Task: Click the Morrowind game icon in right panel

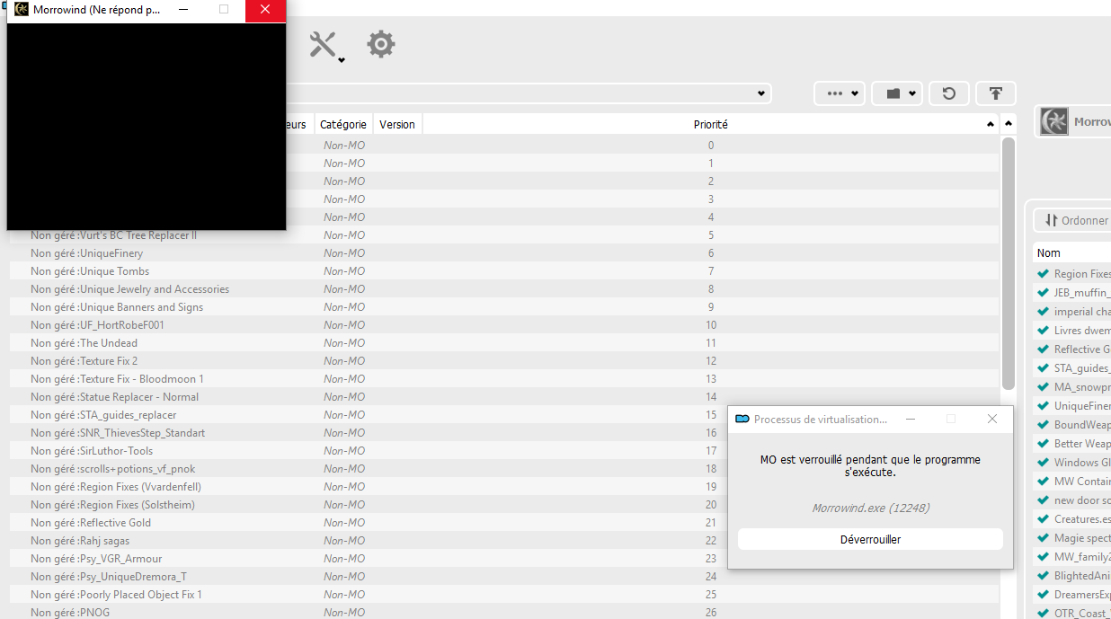Action: [1053, 121]
